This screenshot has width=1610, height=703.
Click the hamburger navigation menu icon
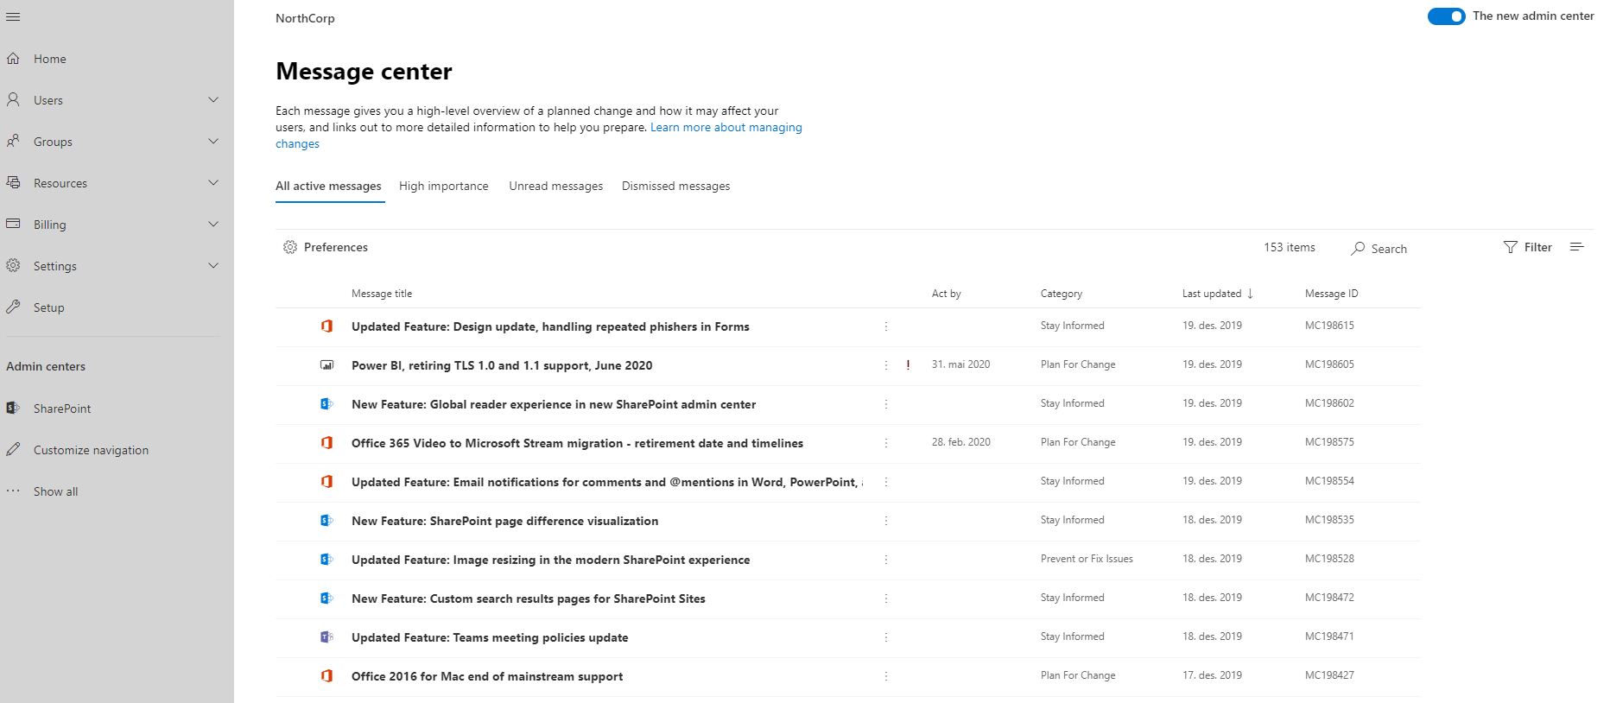13,17
